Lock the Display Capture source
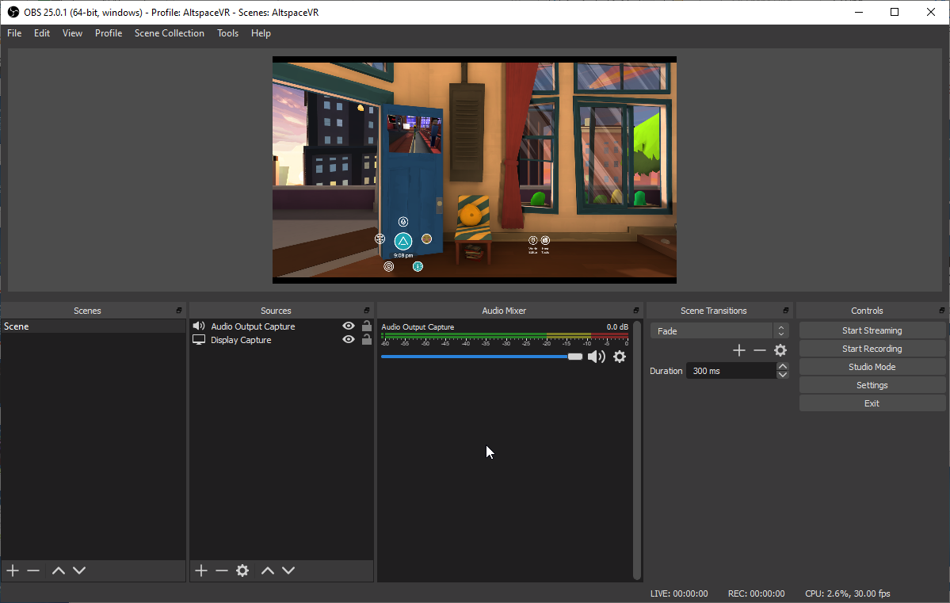Image resolution: width=950 pixels, height=603 pixels. tap(366, 340)
